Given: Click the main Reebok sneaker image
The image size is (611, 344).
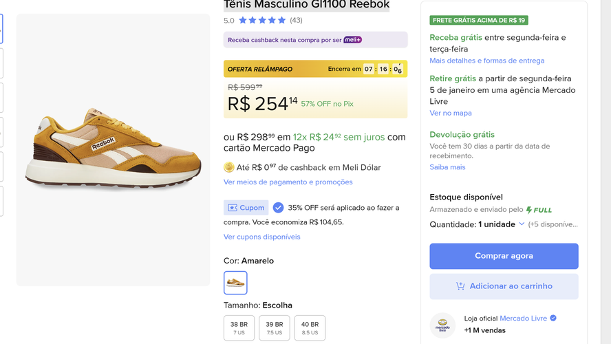Looking at the screenshot, I should point(113,150).
